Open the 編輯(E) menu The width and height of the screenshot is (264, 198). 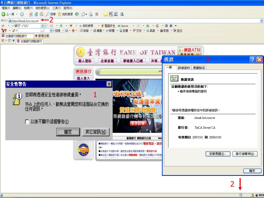(17, 8)
